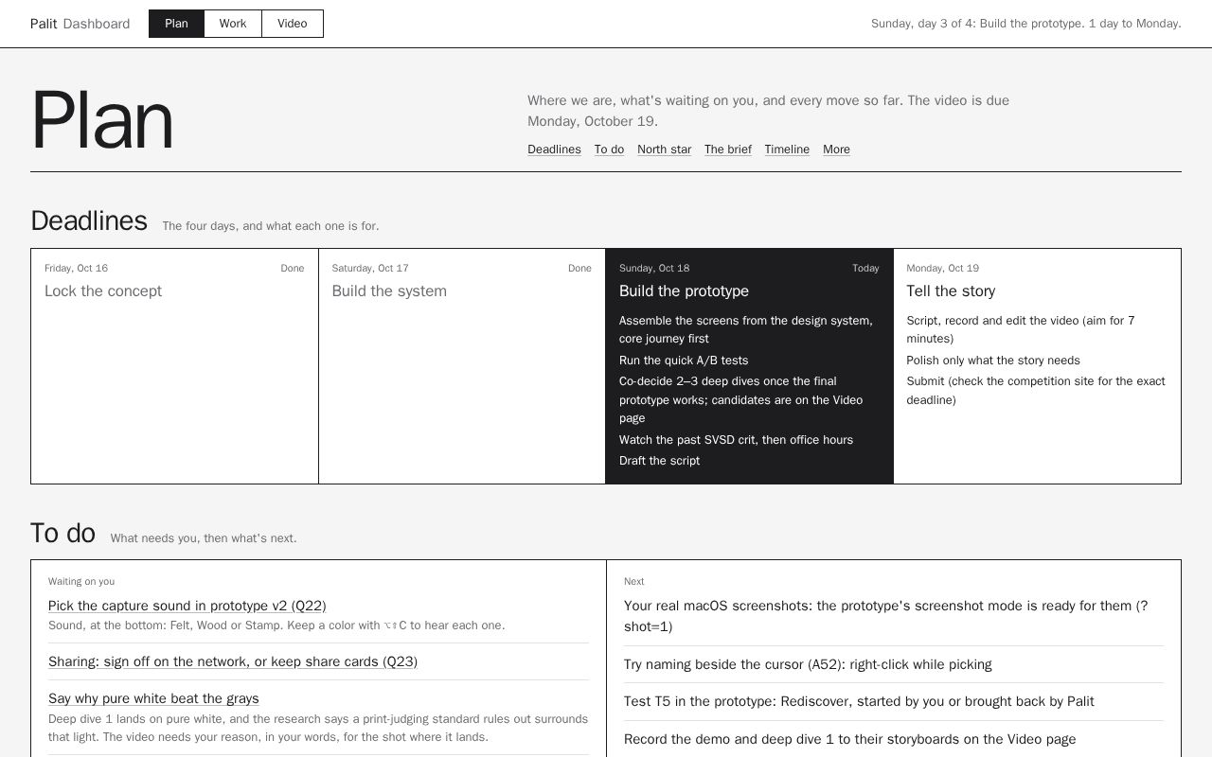
Task: Open "Sharing: sign off on the network" item
Action: (x=233, y=661)
